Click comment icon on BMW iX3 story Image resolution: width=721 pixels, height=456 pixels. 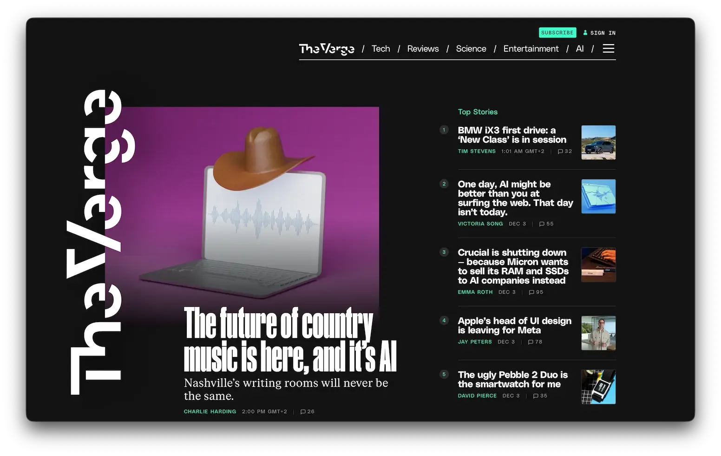[560, 152]
